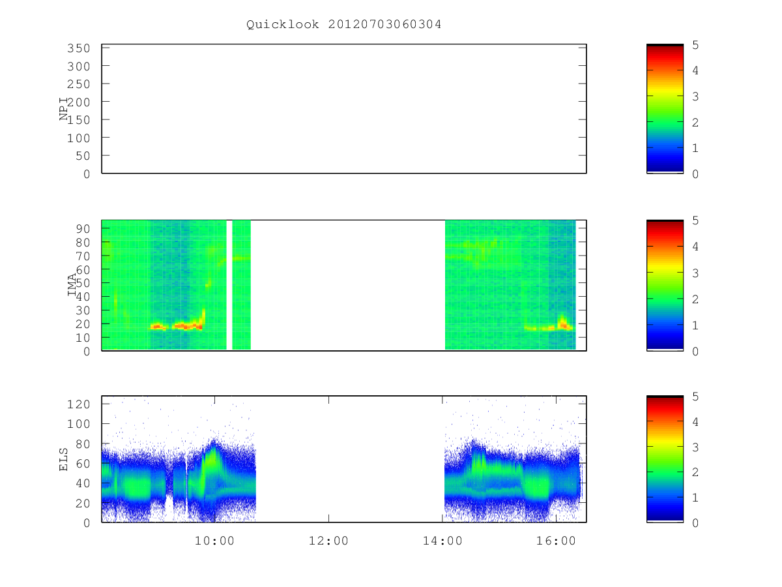Click the 100 tick label on ELS axis
This screenshot has height=587, width=782.
(x=80, y=423)
